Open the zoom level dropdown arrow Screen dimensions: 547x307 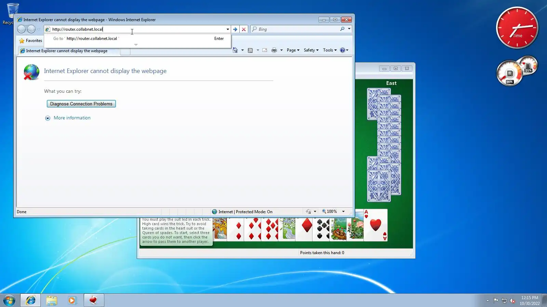[x=343, y=211]
